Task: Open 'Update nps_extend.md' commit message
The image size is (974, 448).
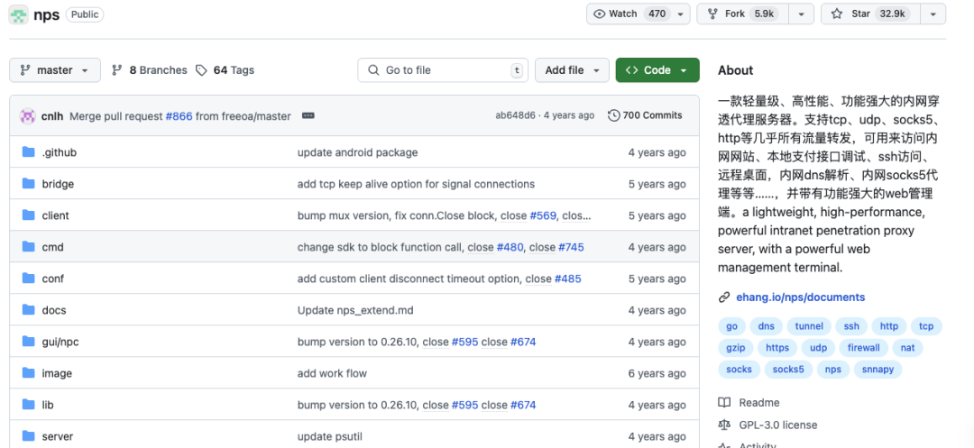Action: (355, 310)
